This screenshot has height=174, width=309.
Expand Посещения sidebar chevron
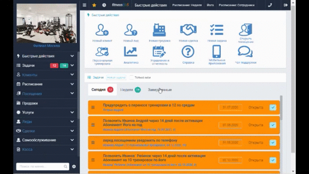[x=72, y=93]
